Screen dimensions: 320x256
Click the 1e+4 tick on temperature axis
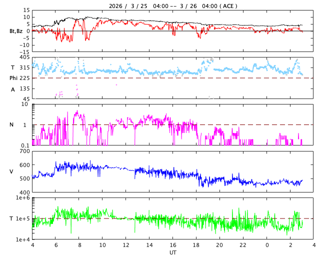[x=22, y=239]
